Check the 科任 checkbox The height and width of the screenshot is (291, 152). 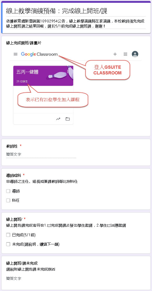[8, 200]
